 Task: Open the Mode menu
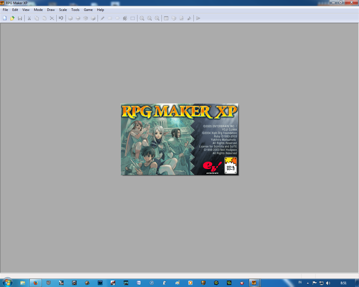click(38, 10)
